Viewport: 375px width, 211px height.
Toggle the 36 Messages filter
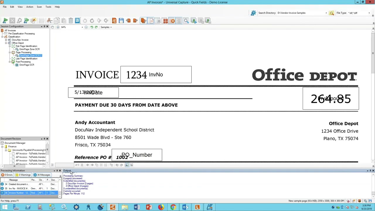click(x=42, y=175)
